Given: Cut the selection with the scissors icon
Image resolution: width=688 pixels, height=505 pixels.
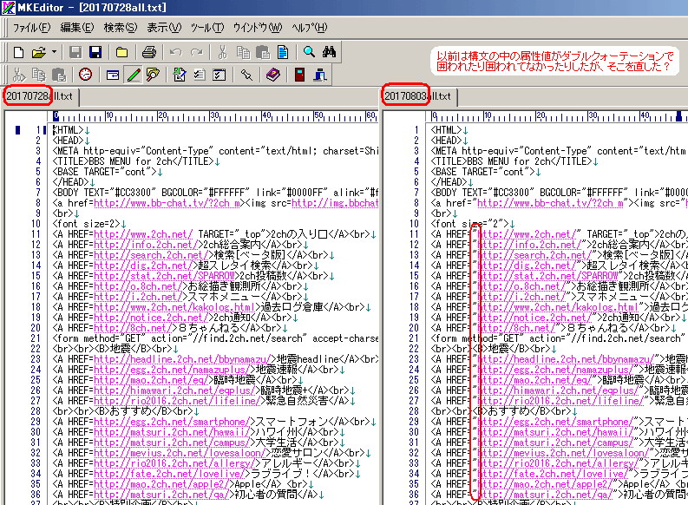Looking at the screenshot, I should [x=222, y=52].
